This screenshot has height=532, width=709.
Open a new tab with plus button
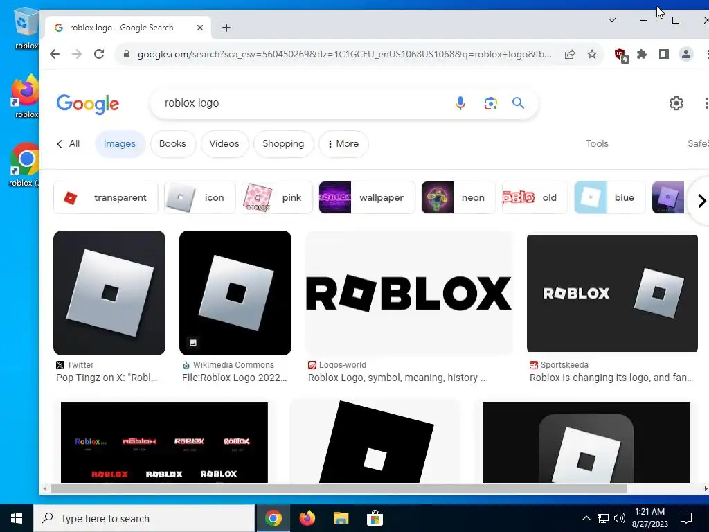click(x=226, y=28)
